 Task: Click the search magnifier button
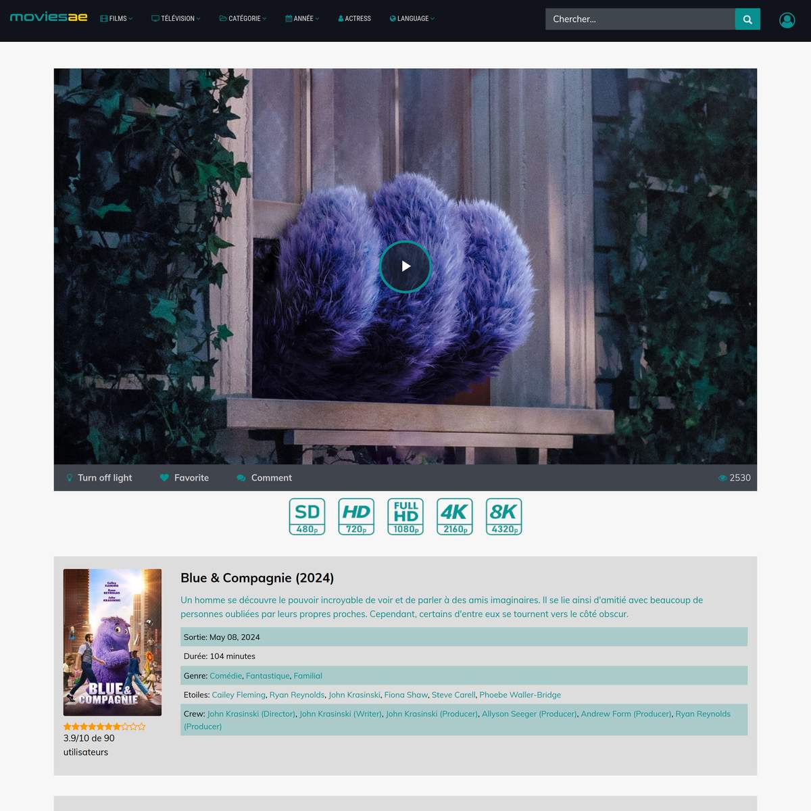pos(747,19)
